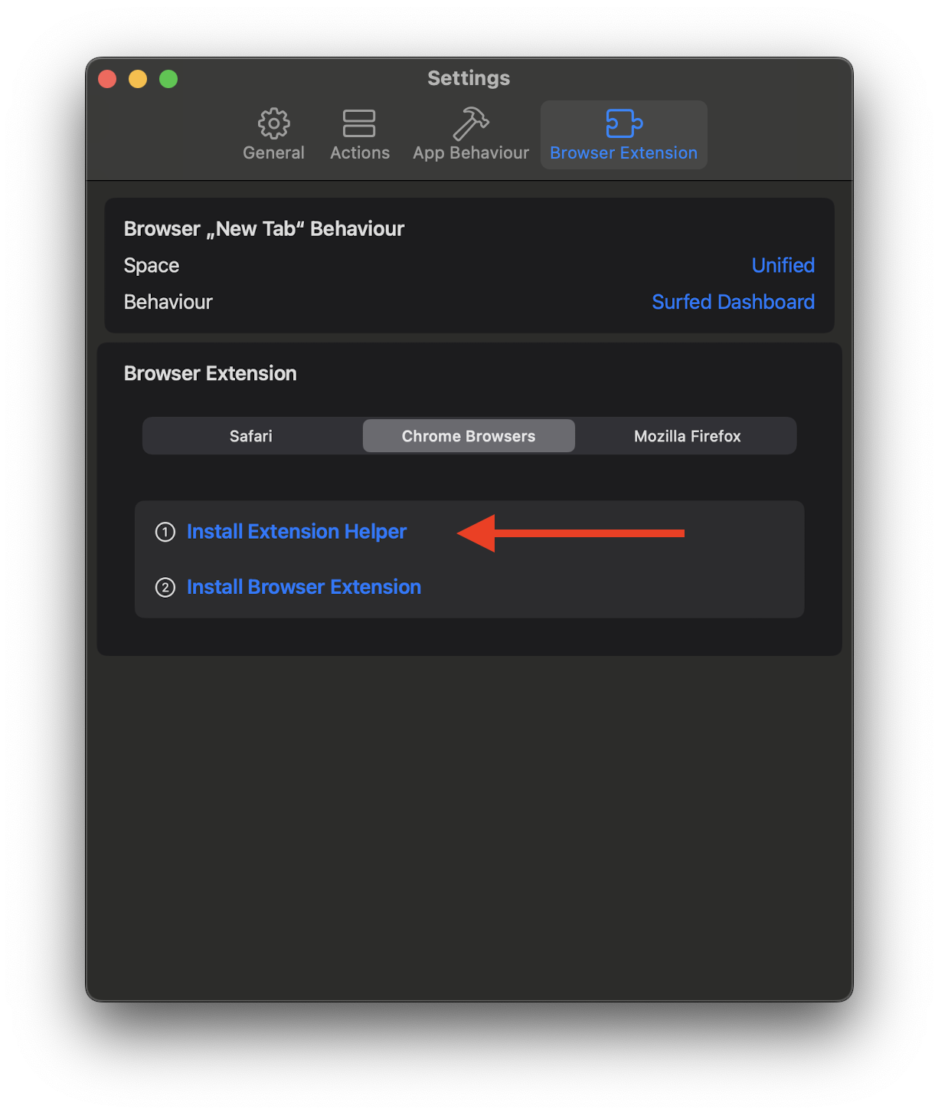Open the General settings gear tab
The image size is (938, 1115).
pyautogui.click(x=273, y=135)
